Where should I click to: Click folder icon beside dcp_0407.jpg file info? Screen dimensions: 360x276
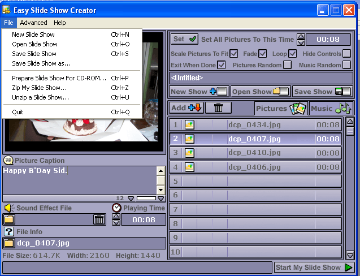click(x=9, y=243)
